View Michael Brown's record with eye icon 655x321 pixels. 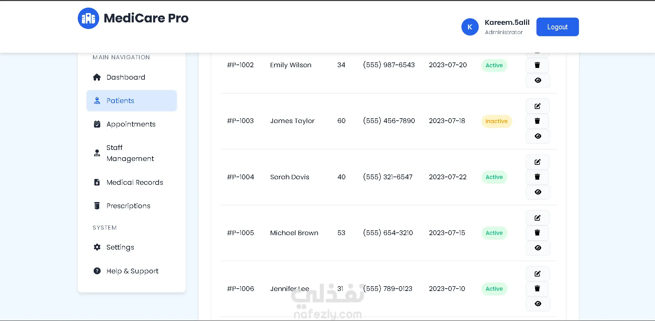click(538, 248)
